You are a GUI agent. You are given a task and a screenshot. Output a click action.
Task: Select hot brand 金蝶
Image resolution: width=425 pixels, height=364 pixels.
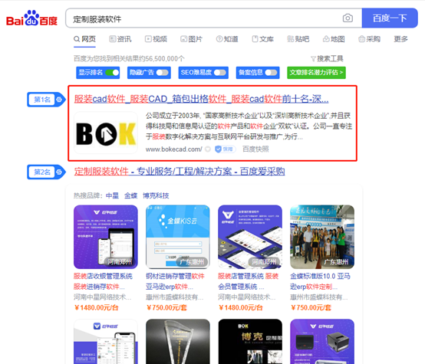[x=131, y=195]
